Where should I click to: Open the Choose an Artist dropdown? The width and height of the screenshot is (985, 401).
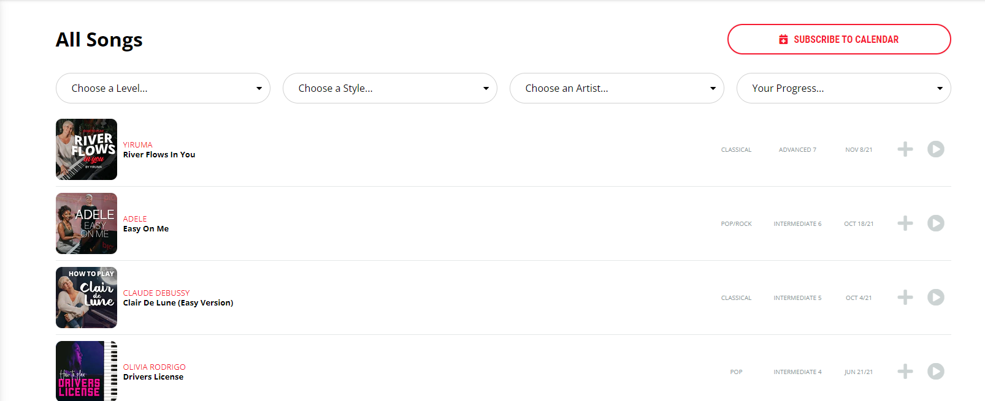point(616,88)
